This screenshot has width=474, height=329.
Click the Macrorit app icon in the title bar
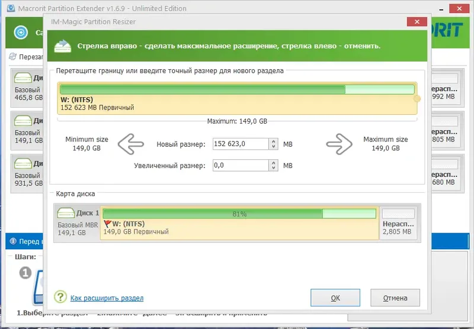click(11, 8)
